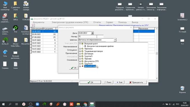Open the Сеть network icon
The image size is (190, 107).
5,53
